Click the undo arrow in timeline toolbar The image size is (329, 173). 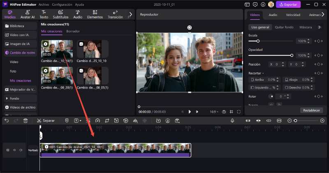[x=7, y=121]
